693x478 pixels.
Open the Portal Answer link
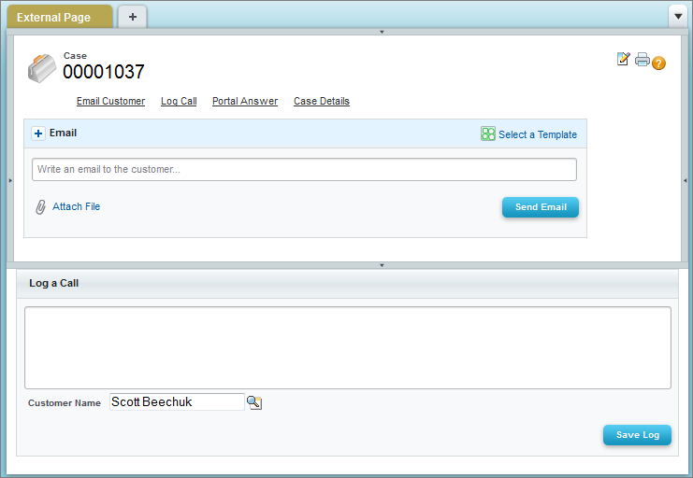[245, 101]
